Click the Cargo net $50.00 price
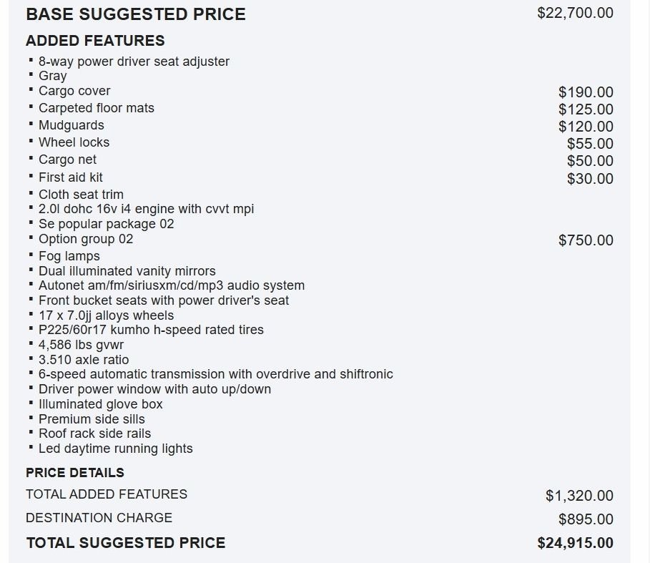The image size is (650, 563). (x=591, y=161)
